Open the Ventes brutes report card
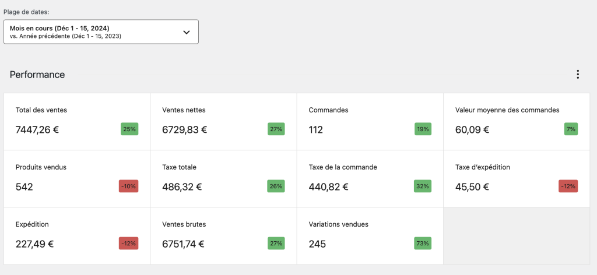Viewport: 597px width, 275px height. tap(223, 235)
